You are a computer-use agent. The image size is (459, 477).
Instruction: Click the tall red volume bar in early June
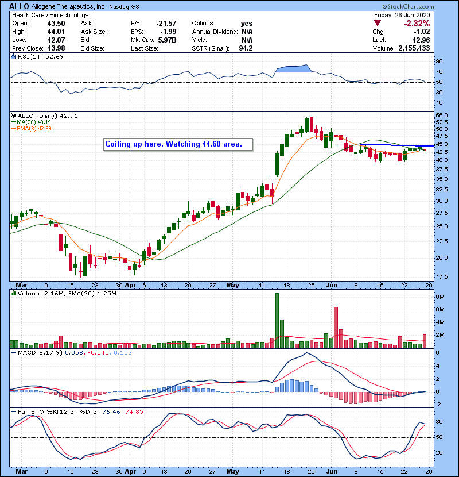[336, 328]
